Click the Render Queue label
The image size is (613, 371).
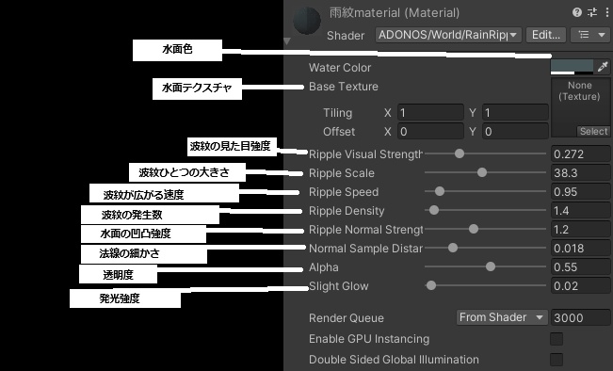[346, 318]
